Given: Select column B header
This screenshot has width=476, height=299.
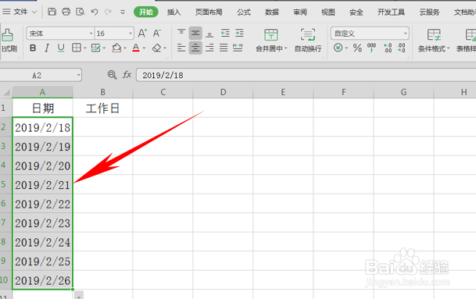Looking at the screenshot, I should pyautogui.click(x=102, y=92).
